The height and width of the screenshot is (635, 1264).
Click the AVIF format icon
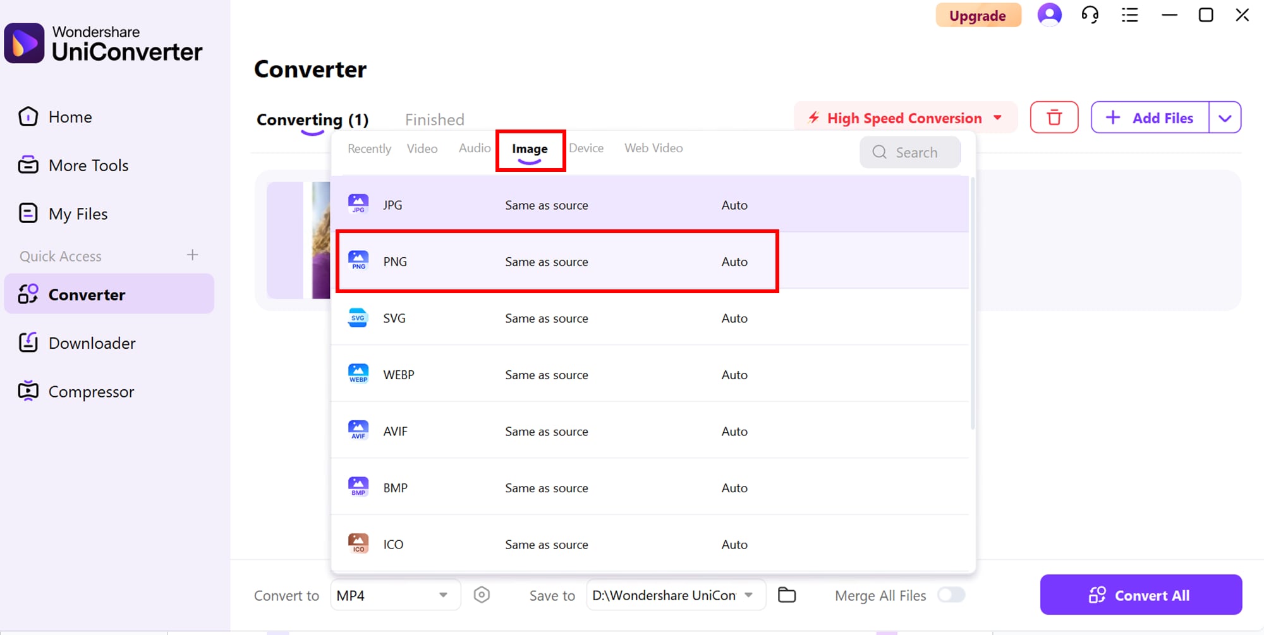tap(358, 430)
